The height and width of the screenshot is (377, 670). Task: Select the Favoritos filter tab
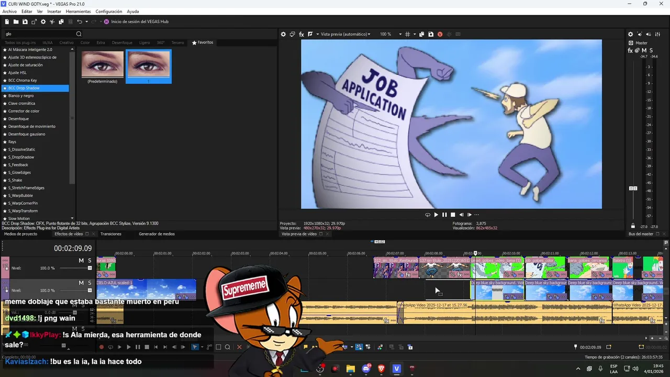[x=203, y=42]
